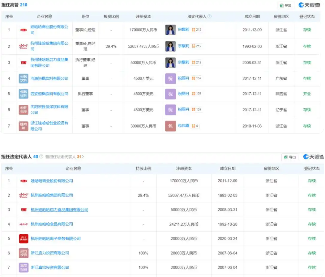The width and height of the screenshot is (325, 277).
Task: Open the 沈阳宏胜恒泽饮料有限公司 company link
Action: click(x=49, y=110)
